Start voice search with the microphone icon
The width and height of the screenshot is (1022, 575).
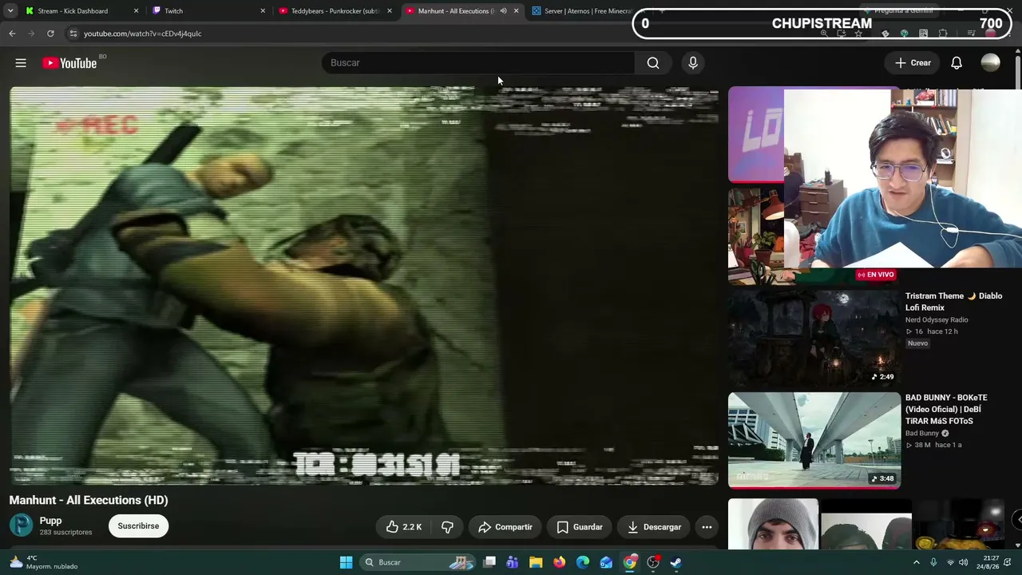point(693,63)
